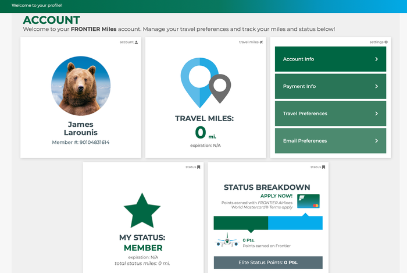Image resolution: width=407 pixels, height=273 pixels.
Task: Click the STATUS BREAKDOWN heading
Action: pos(267,187)
